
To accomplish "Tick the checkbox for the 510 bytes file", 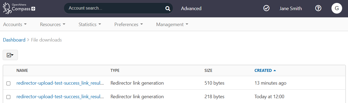I will click(x=8, y=83).
